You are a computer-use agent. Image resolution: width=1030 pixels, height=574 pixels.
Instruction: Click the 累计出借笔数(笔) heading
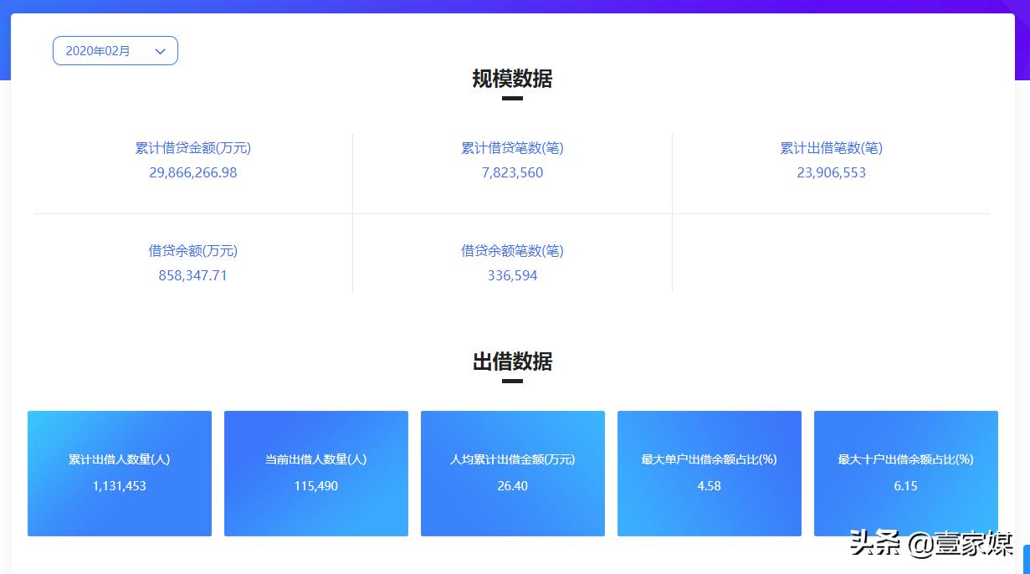pyautogui.click(x=831, y=148)
